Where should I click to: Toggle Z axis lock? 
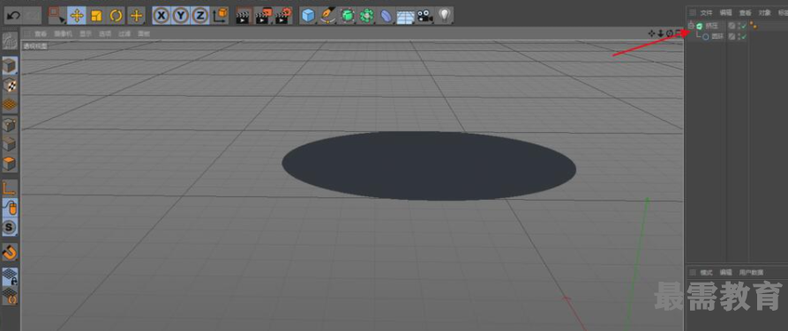tap(200, 16)
